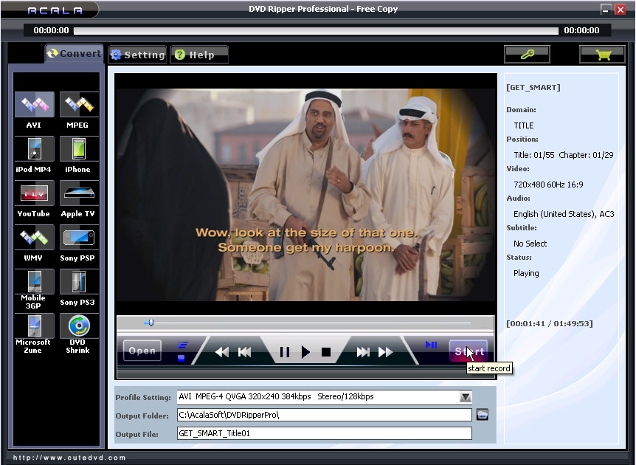Browse for output folder using folder icon

click(x=483, y=415)
